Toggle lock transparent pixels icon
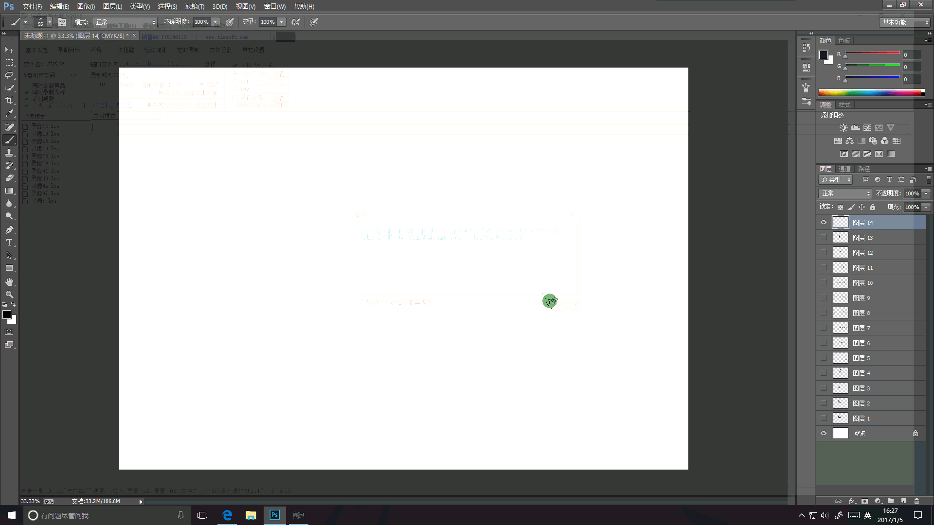 click(x=840, y=207)
